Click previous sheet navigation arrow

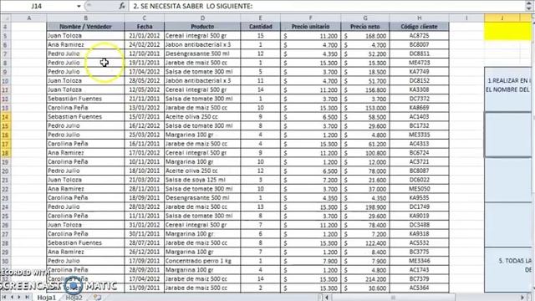(x=12, y=298)
